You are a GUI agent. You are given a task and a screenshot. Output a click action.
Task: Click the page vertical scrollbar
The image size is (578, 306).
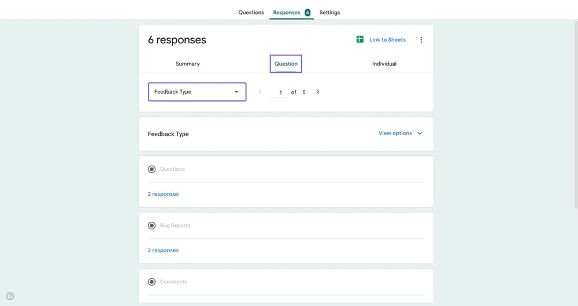(x=576, y=114)
